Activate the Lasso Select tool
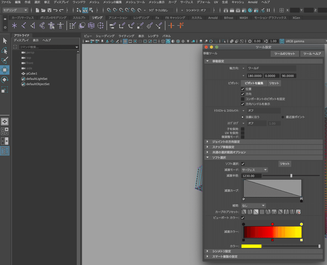The height and width of the screenshot is (265, 327). click(4, 50)
